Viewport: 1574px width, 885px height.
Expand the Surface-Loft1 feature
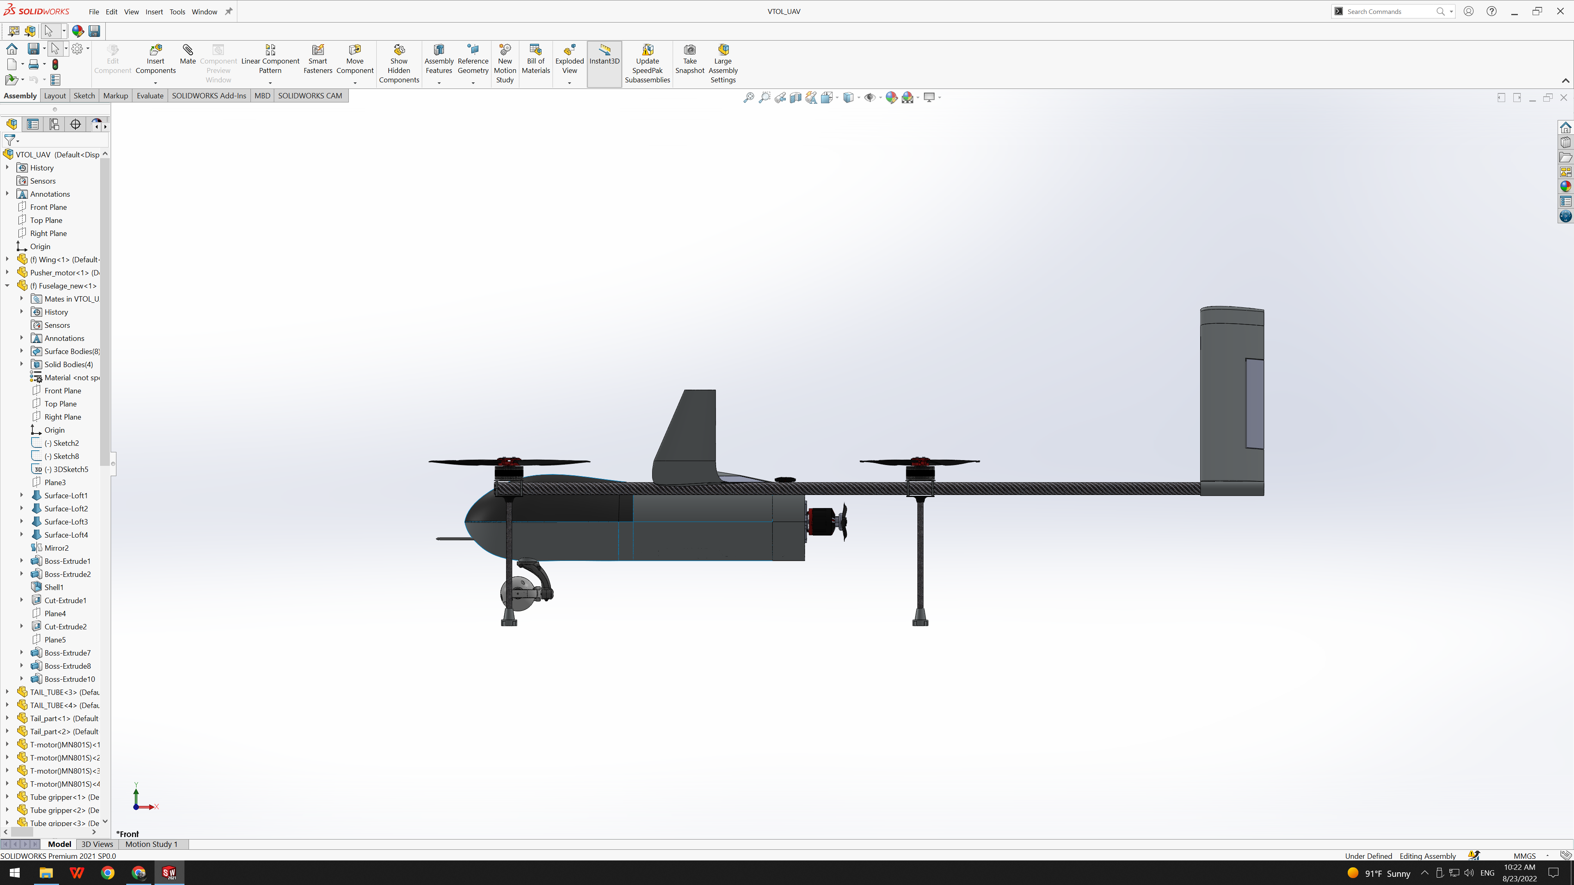click(21, 495)
